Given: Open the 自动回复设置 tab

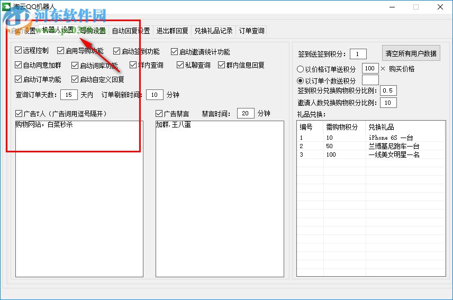Looking at the screenshot, I should tap(131, 31).
